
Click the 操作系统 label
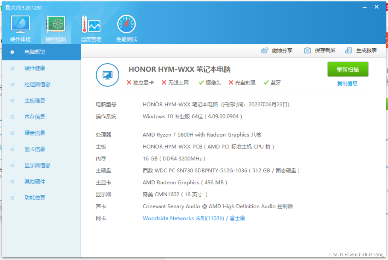tap(106, 117)
